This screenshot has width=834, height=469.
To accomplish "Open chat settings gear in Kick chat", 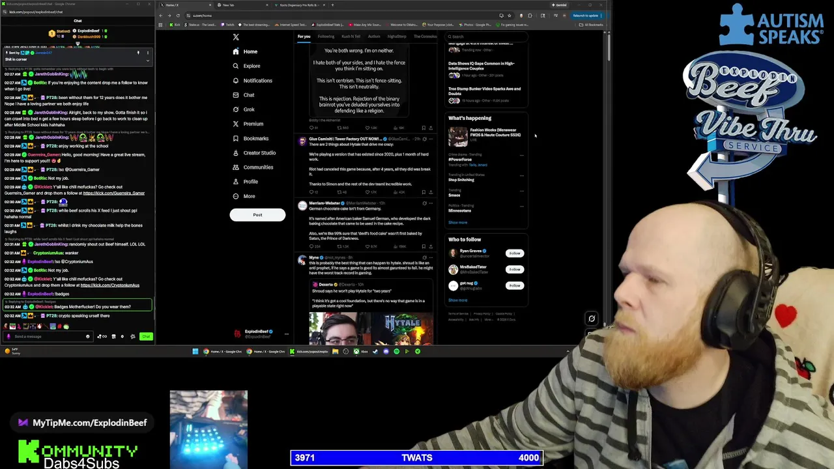I will pos(122,336).
